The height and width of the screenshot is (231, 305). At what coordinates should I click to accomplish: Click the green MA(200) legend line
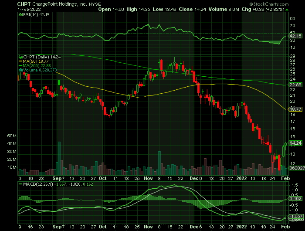pyautogui.click(x=20, y=65)
